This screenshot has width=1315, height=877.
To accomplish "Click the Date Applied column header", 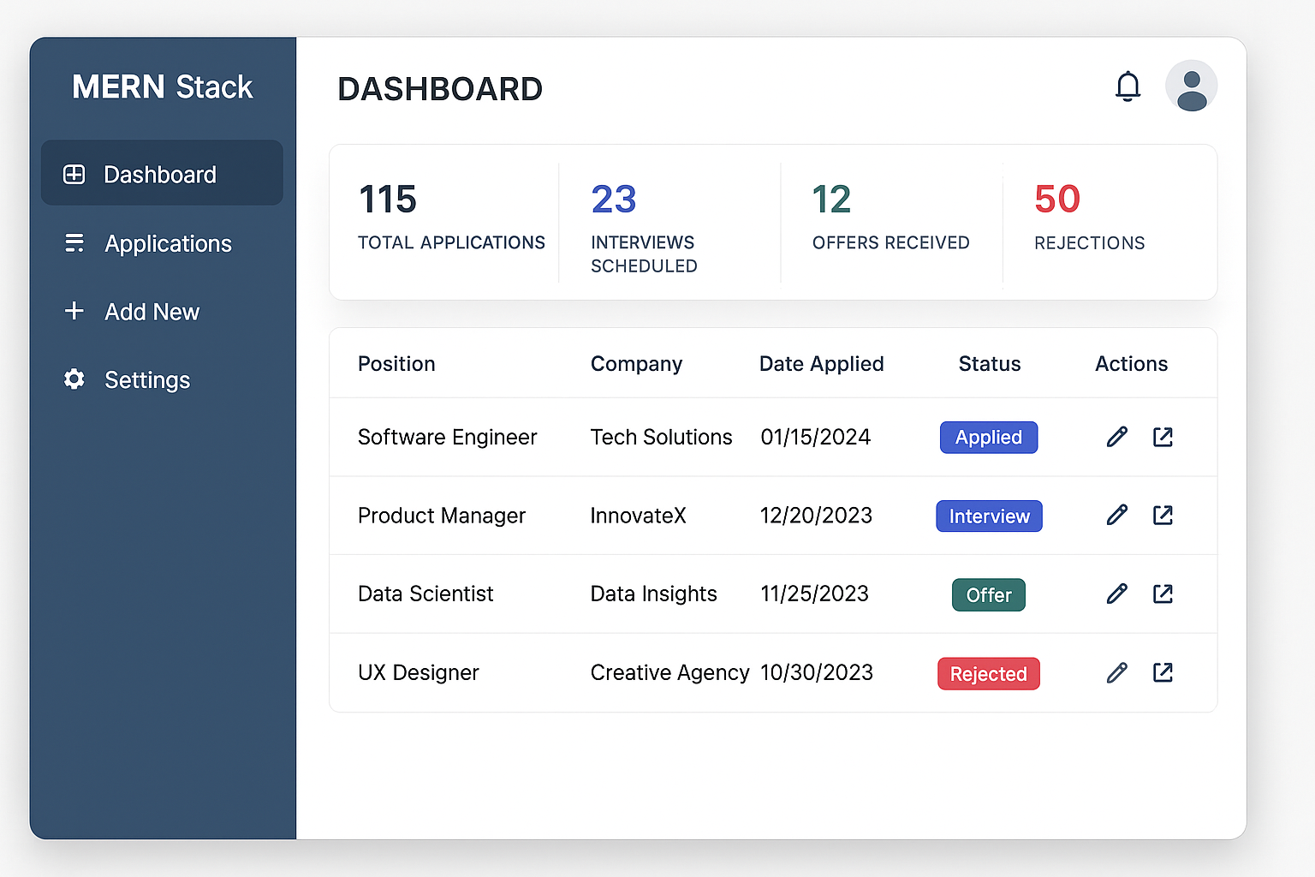I will click(821, 364).
